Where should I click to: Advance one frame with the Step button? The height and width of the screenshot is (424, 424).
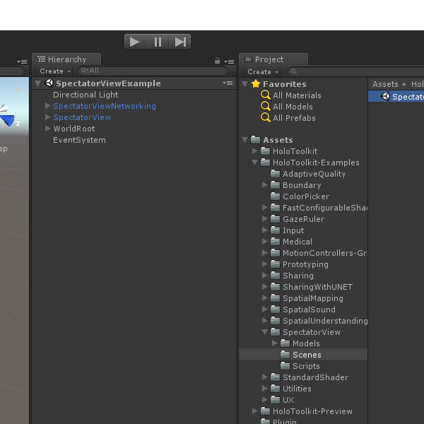click(x=180, y=42)
